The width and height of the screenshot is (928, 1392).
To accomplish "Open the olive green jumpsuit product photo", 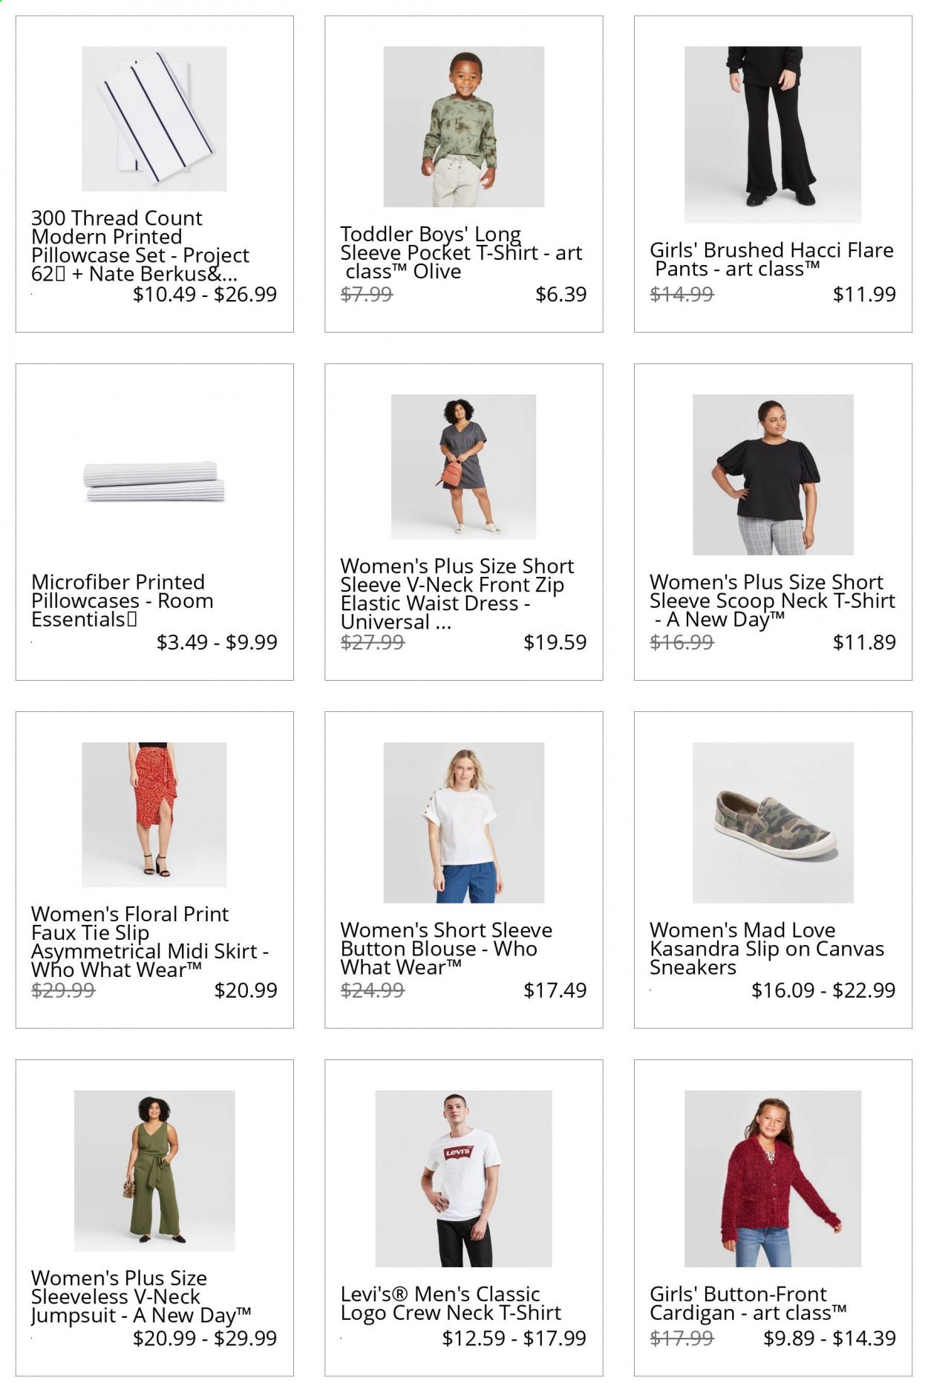I will (x=154, y=1171).
